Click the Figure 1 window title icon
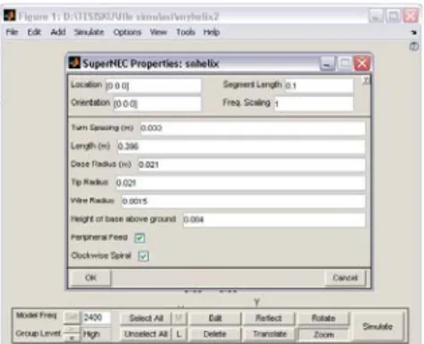 [9, 15]
